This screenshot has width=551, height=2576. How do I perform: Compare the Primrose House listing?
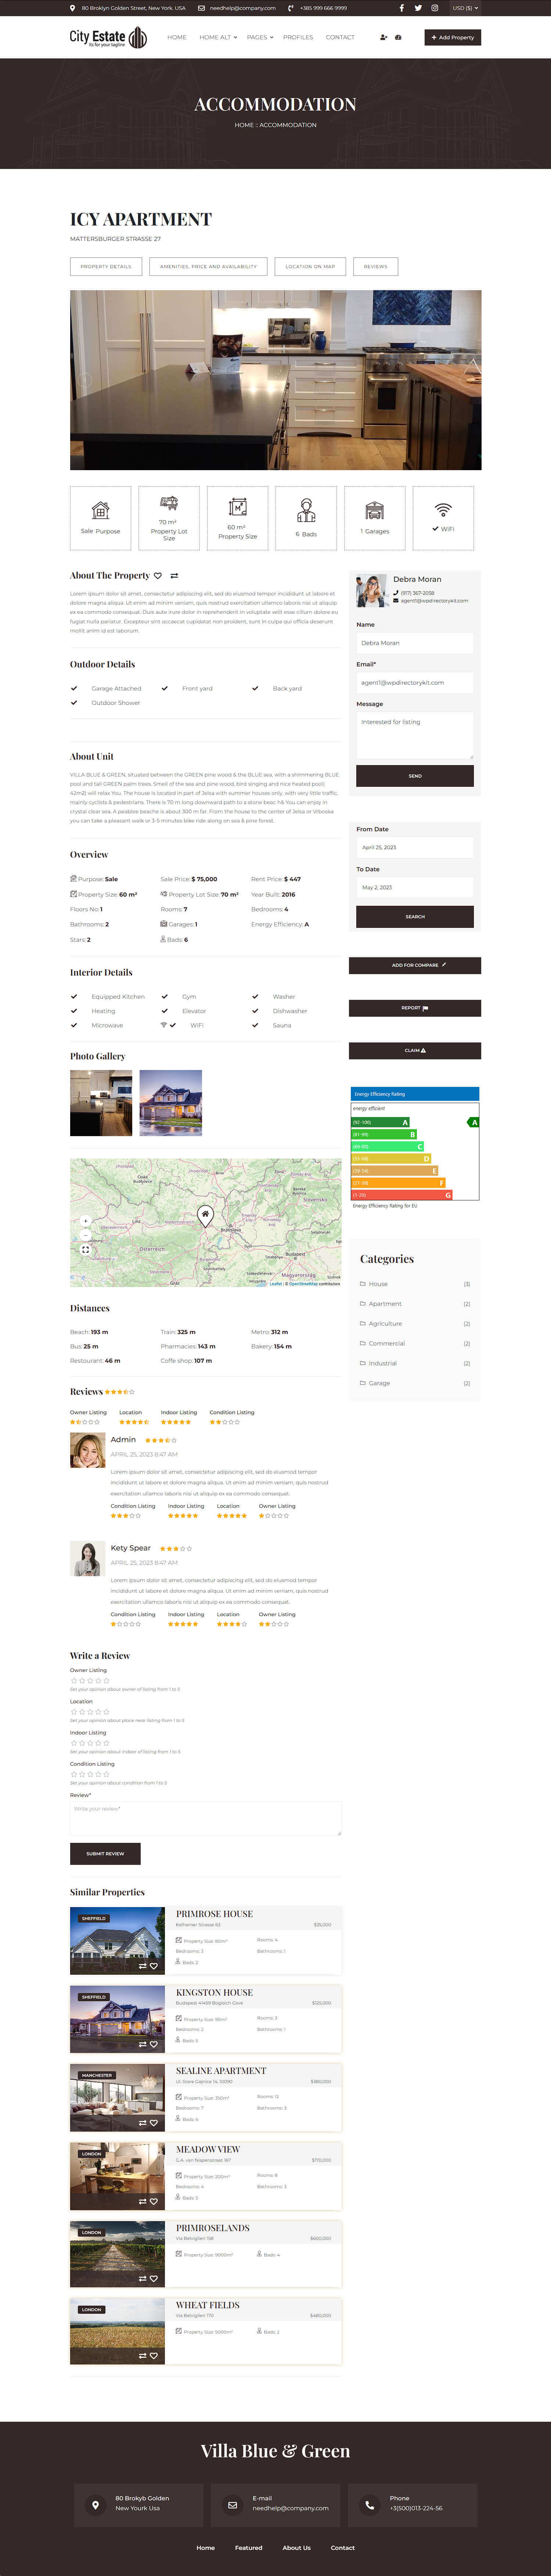[x=142, y=1966]
